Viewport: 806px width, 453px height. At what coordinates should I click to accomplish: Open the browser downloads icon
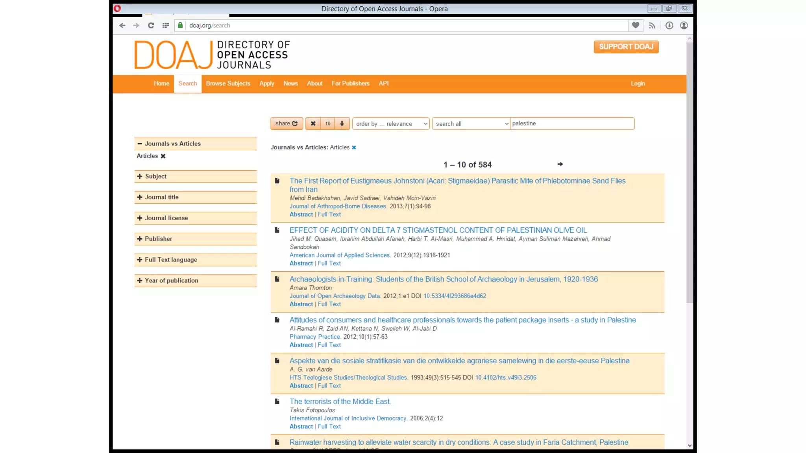tap(669, 26)
